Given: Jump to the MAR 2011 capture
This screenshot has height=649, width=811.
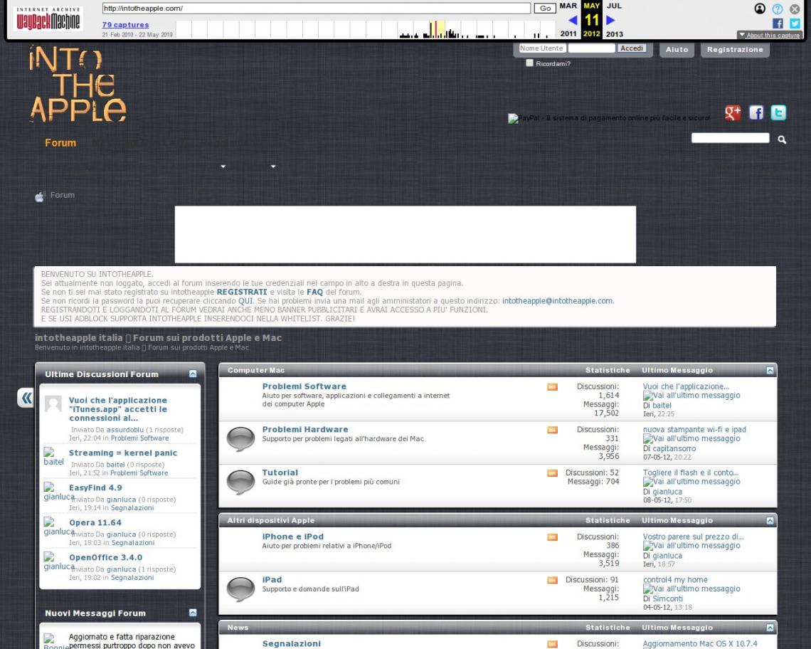Looking at the screenshot, I should [568, 20].
